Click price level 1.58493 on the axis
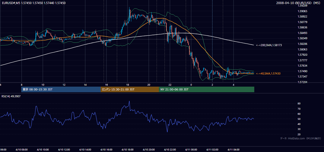This screenshot has height=152, width=324. (x=302, y=33)
